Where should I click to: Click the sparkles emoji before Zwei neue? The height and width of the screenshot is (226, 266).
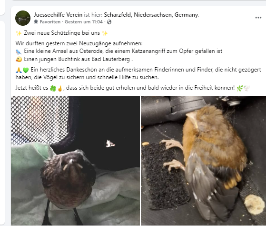[19, 33]
